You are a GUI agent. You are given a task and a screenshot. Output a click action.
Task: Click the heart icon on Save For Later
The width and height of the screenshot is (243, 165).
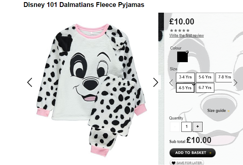click(x=174, y=163)
